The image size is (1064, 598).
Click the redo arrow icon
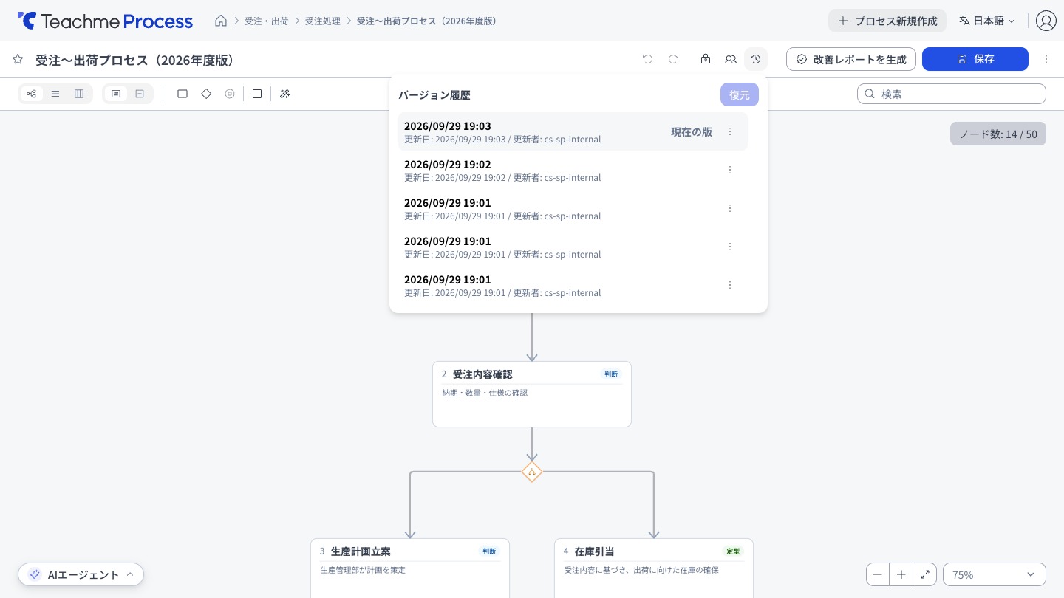(x=674, y=59)
